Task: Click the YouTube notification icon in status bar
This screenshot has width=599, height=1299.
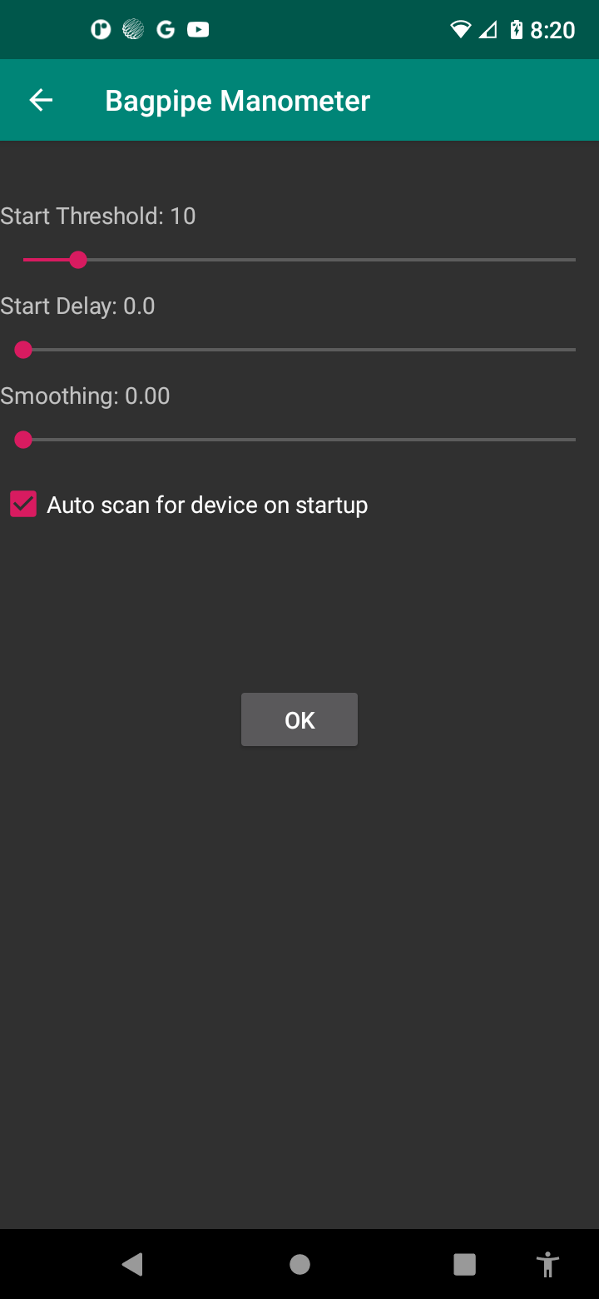Action: pos(198,30)
